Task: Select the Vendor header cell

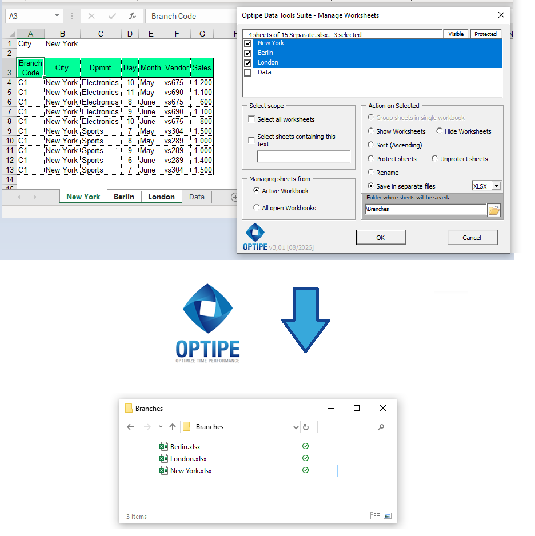Action: pyautogui.click(x=177, y=67)
